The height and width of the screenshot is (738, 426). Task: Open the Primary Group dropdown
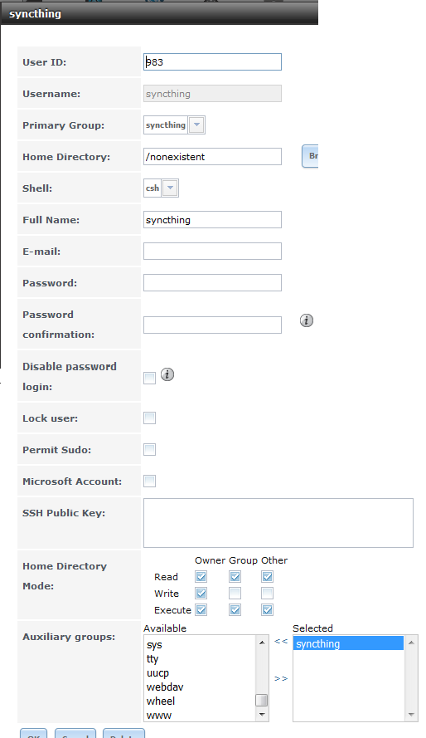pos(196,125)
